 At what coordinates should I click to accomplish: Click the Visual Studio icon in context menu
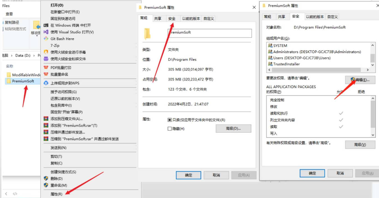(46, 32)
